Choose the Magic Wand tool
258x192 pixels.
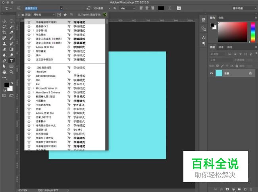point(12,27)
